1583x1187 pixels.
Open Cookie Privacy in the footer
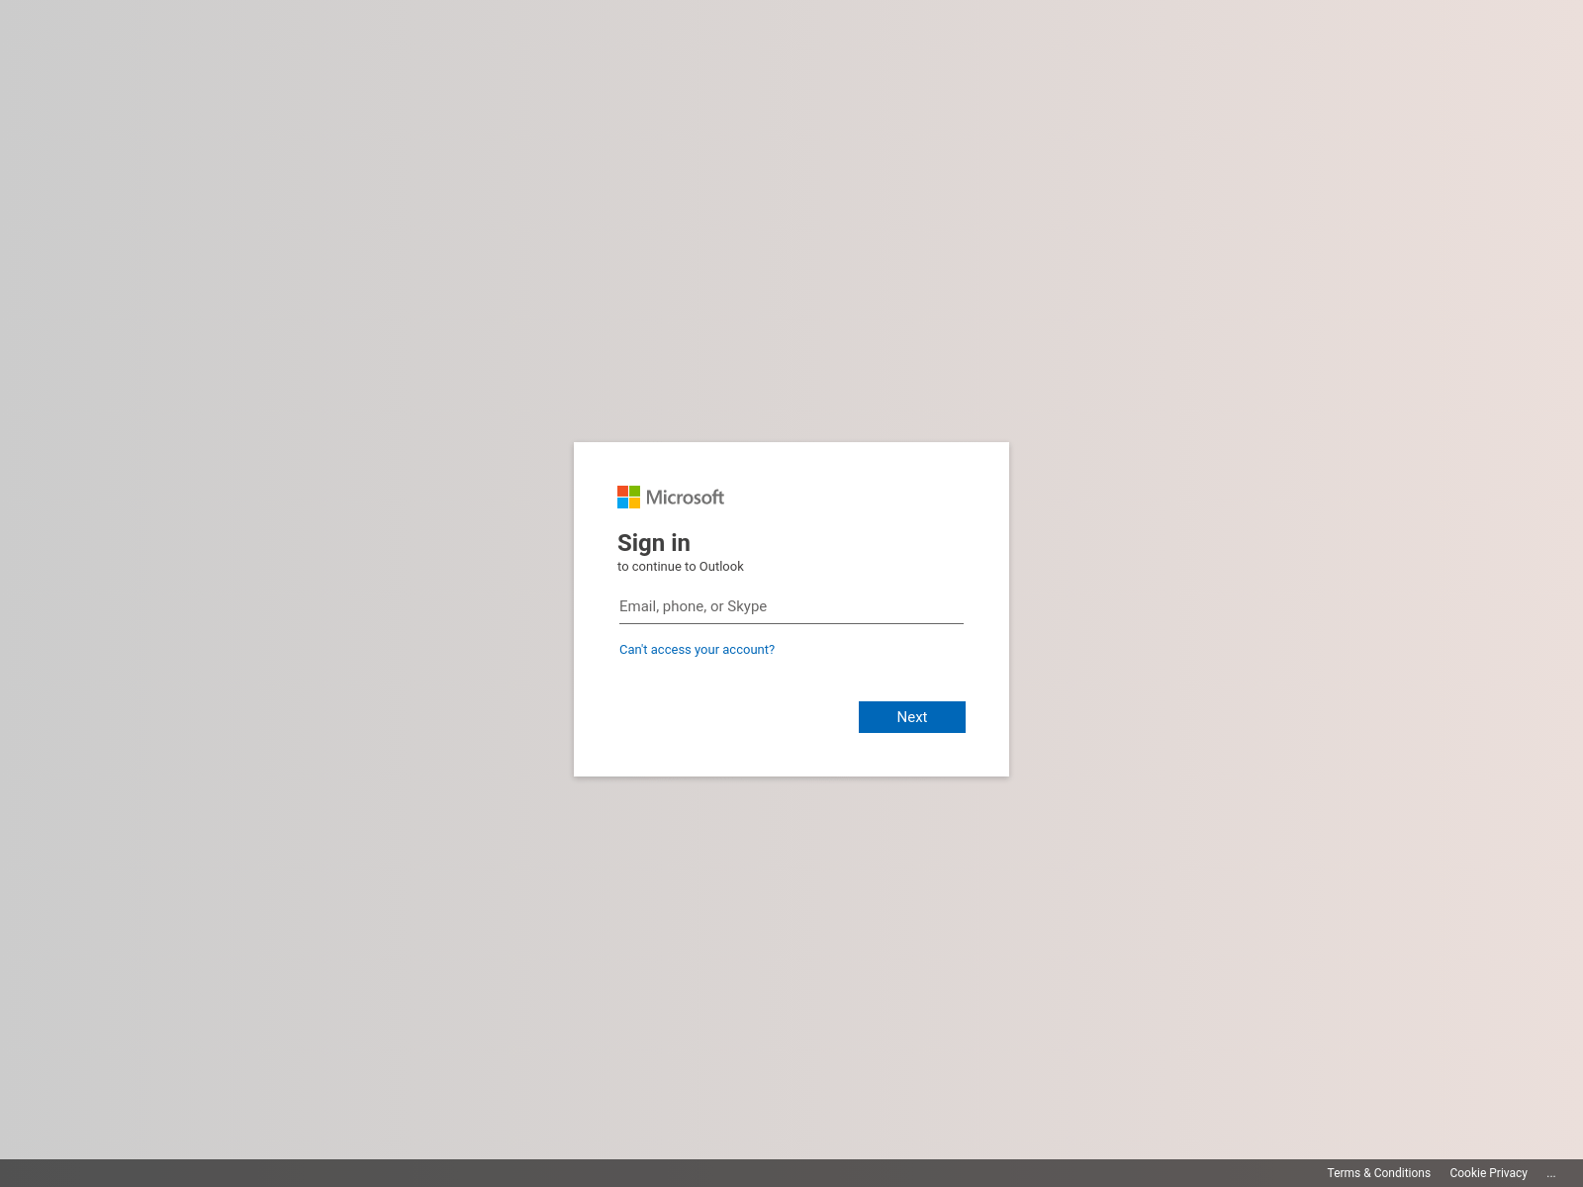point(1488,1173)
